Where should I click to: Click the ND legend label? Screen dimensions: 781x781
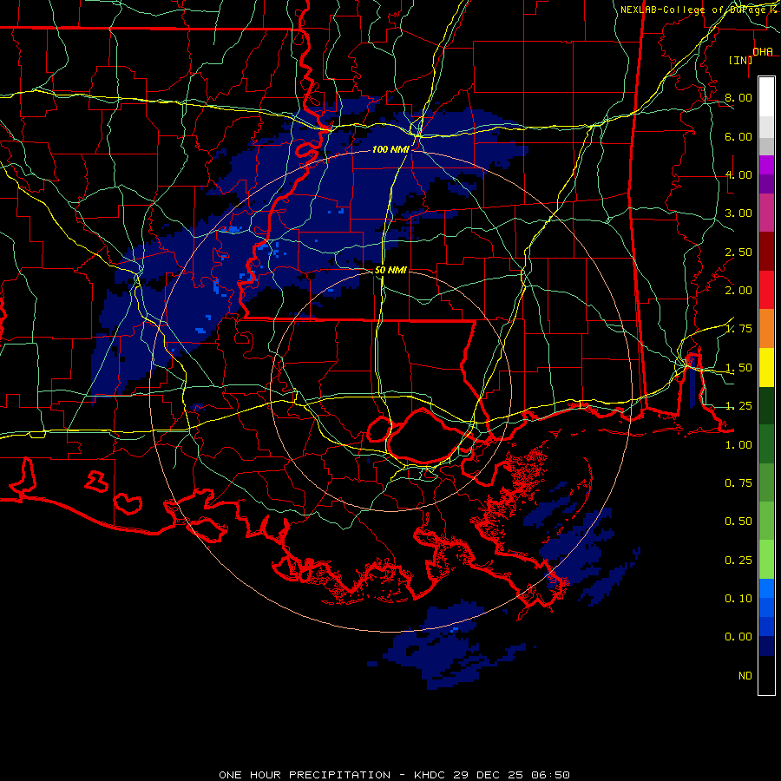(x=745, y=676)
